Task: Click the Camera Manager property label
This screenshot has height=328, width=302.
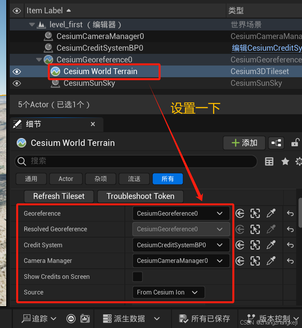Action: (48, 261)
